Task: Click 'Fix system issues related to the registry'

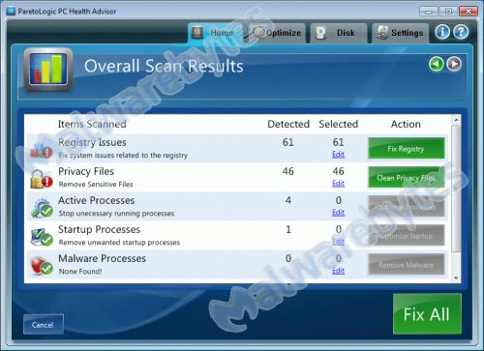Action: pyautogui.click(x=123, y=156)
